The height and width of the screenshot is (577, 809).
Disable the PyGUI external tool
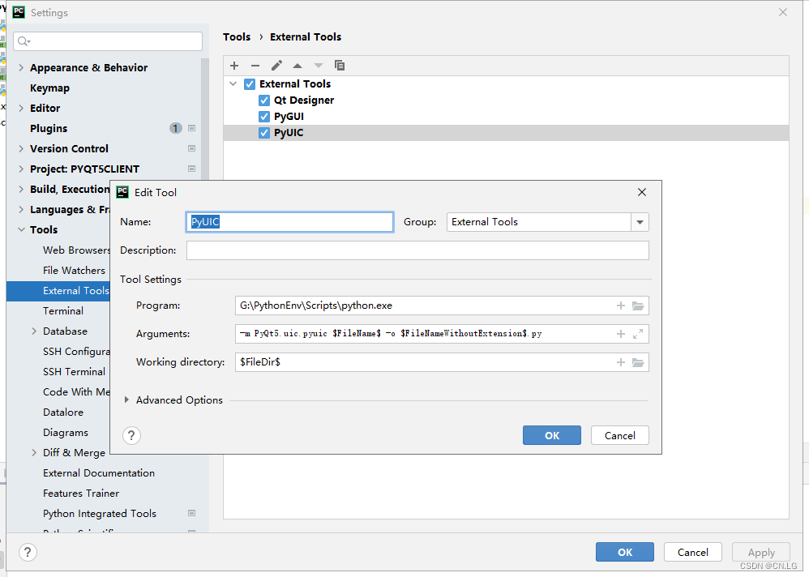click(x=263, y=116)
